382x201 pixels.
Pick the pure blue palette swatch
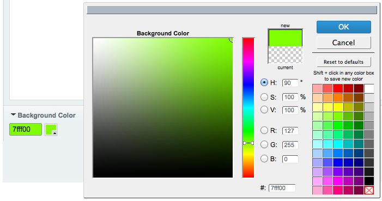(x=338, y=162)
